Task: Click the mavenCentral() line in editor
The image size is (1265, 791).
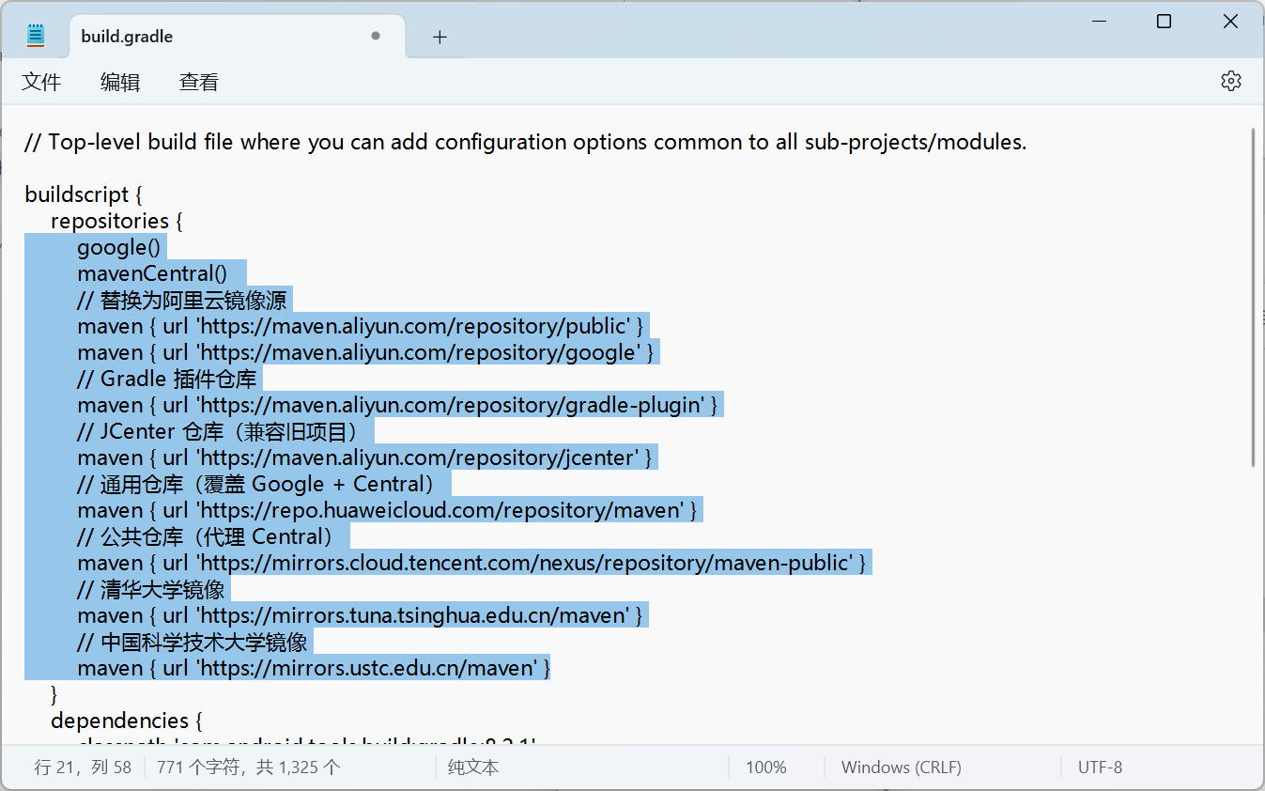Action: pos(152,273)
